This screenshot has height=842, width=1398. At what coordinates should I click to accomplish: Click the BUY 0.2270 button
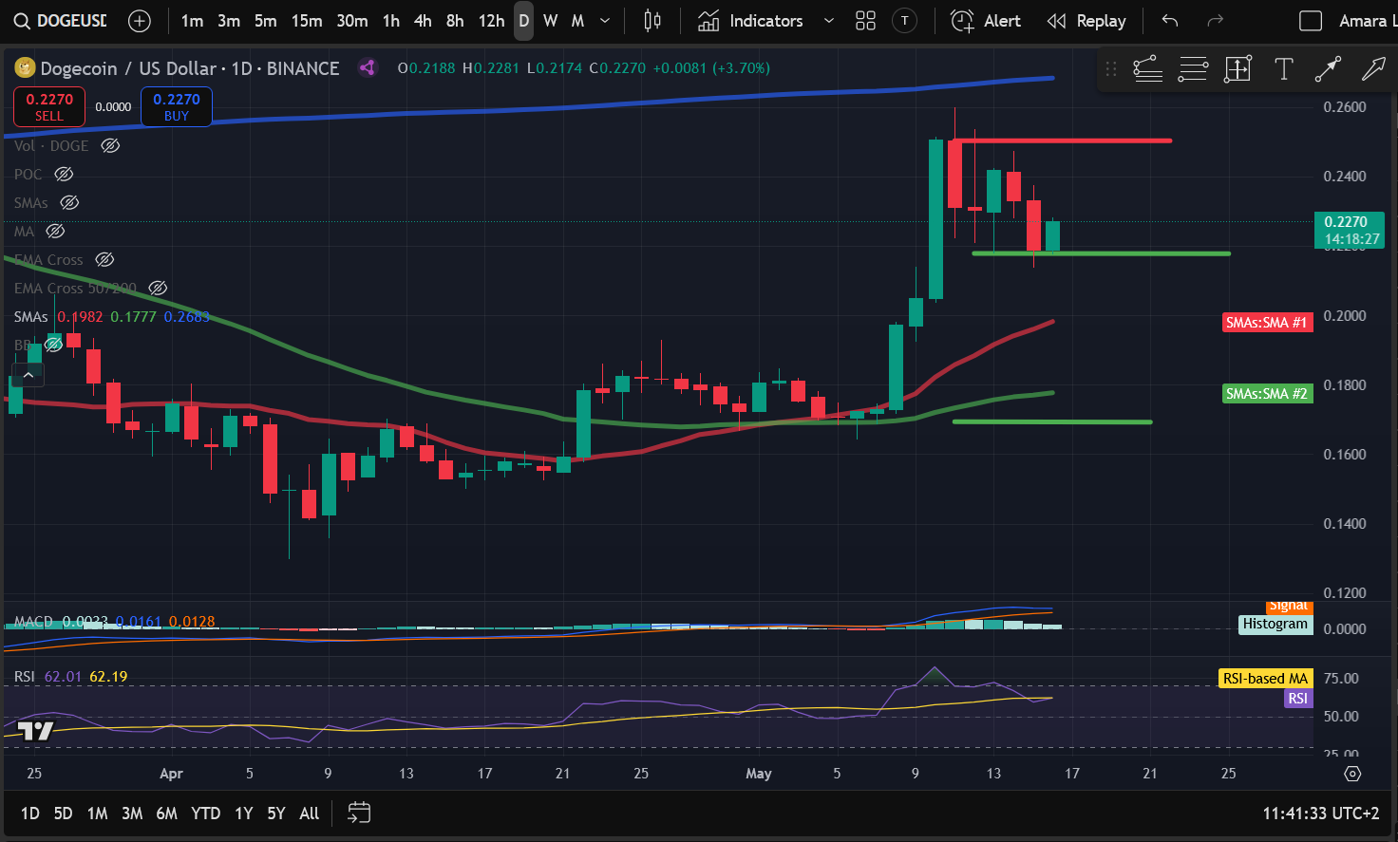click(177, 106)
